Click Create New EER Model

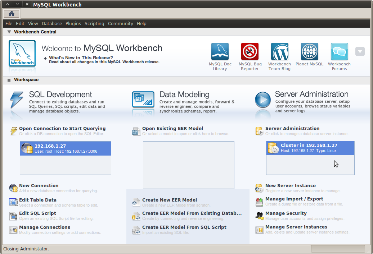[x=169, y=200]
